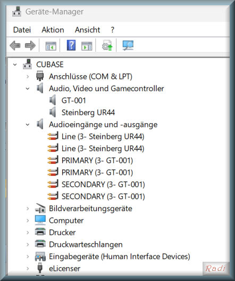This screenshot has height=281, width=235.
Task: Expand the Anschlüsse (COM & LPT) category
Action: [x=28, y=77]
